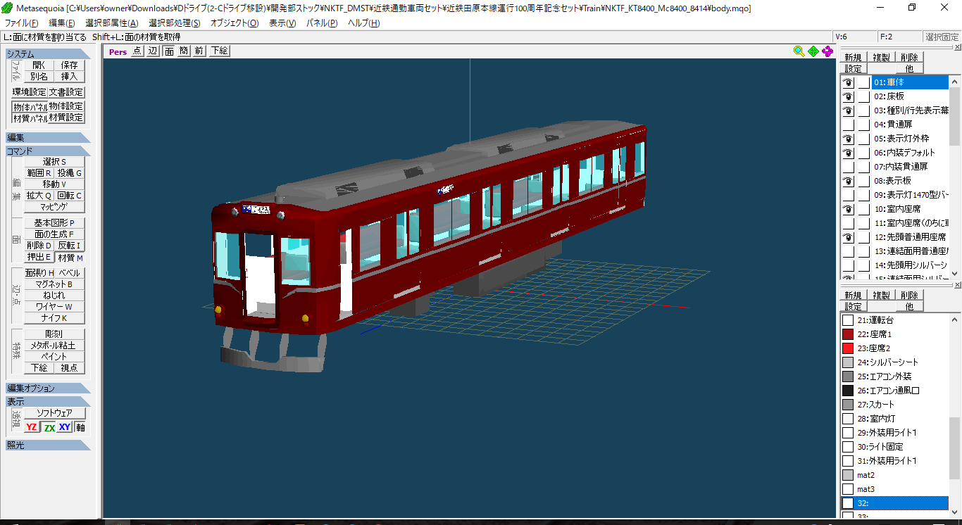The image size is (962, 525).
Task: Click the green pan view icon
Action: [813, 51]
